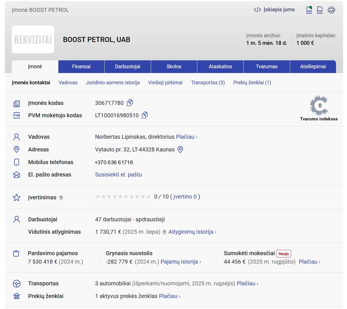Click the star rating bar
The height and width of the screenshot is (309, 347).
[123, 197]
